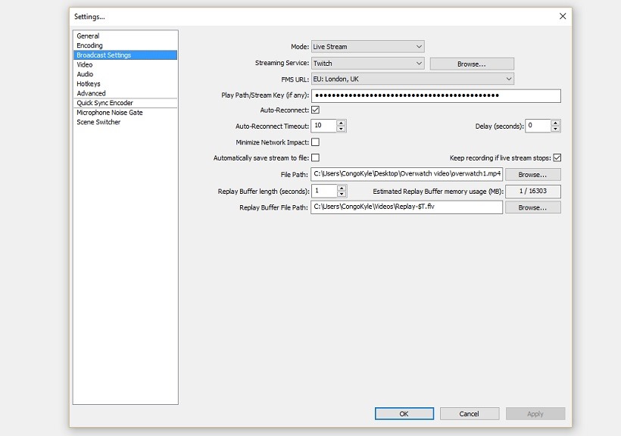Decrease Delay seconds with down arrow
Viewport: 621px width, 436px height.
pos(555,129)
